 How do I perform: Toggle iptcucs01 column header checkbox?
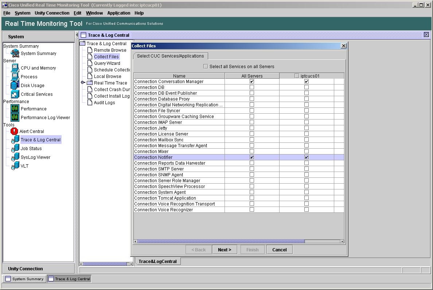(x=297, y=76)
